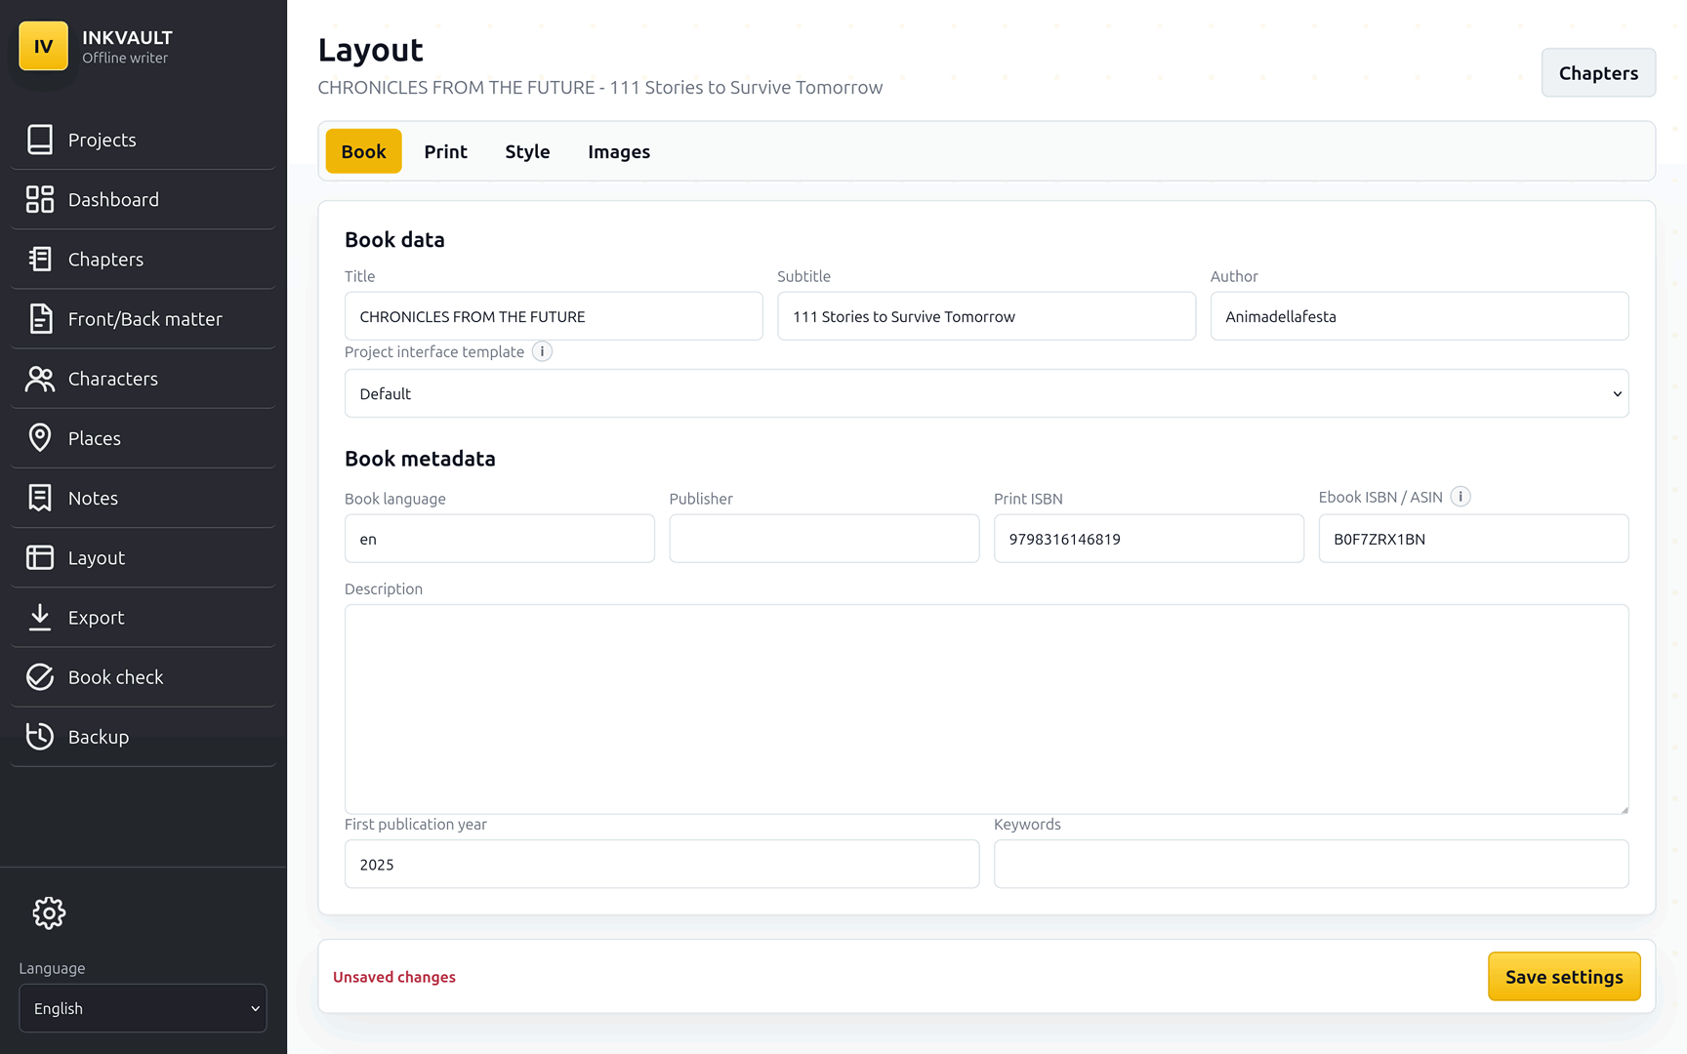Viewport: 1687px width, 1054px height.
Task: Click the Description resize handle corner
Action: (x=1624, y=809)
